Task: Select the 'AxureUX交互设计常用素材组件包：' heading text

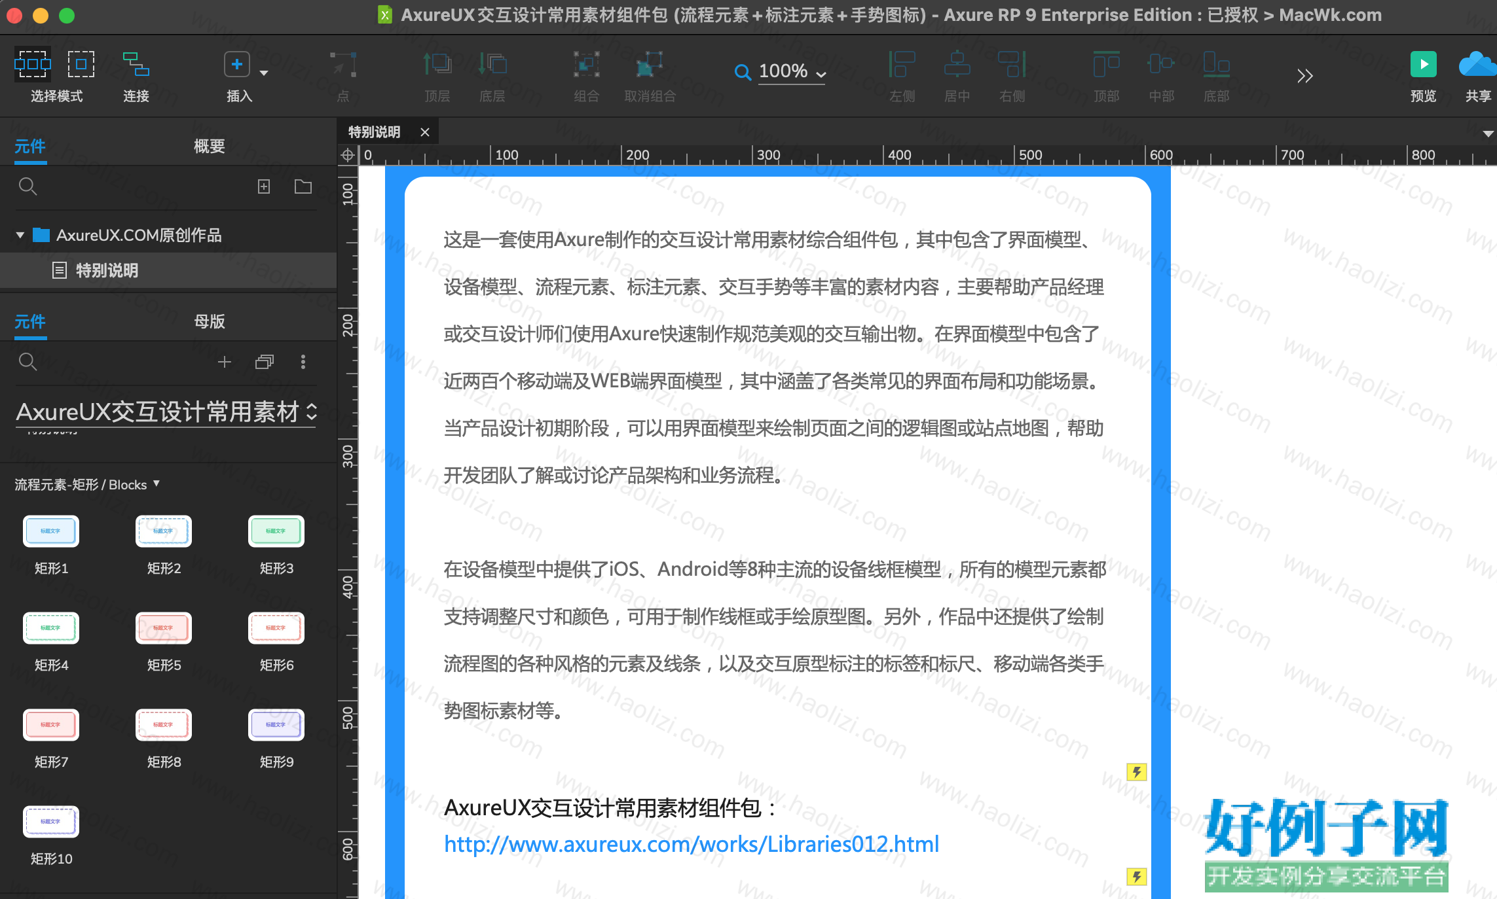Action: pyautogui.click(x=610, y=808)
